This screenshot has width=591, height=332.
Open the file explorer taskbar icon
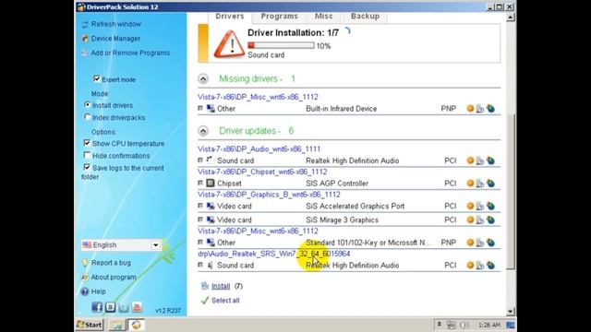117,325
